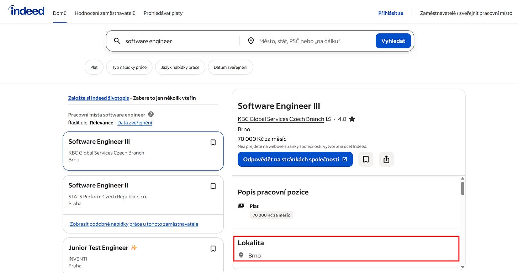
Task: Open the Typ nabídky práce filter
Action: point(129,67)
